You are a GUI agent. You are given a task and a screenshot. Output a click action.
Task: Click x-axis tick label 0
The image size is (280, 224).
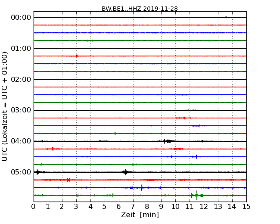click(x=34, y=207)
